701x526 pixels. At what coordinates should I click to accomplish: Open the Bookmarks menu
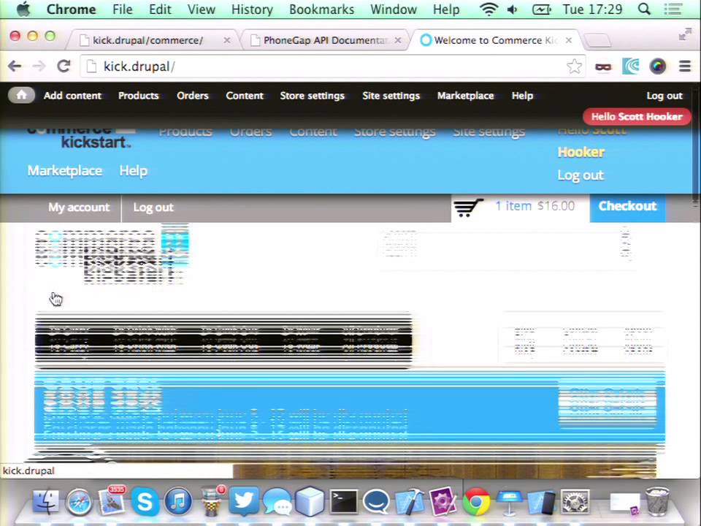coord(321,9)
